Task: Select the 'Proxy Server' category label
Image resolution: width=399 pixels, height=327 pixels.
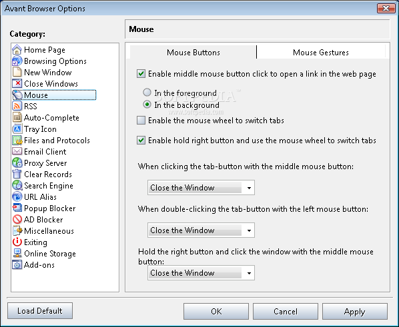Action: coord(45,163)
